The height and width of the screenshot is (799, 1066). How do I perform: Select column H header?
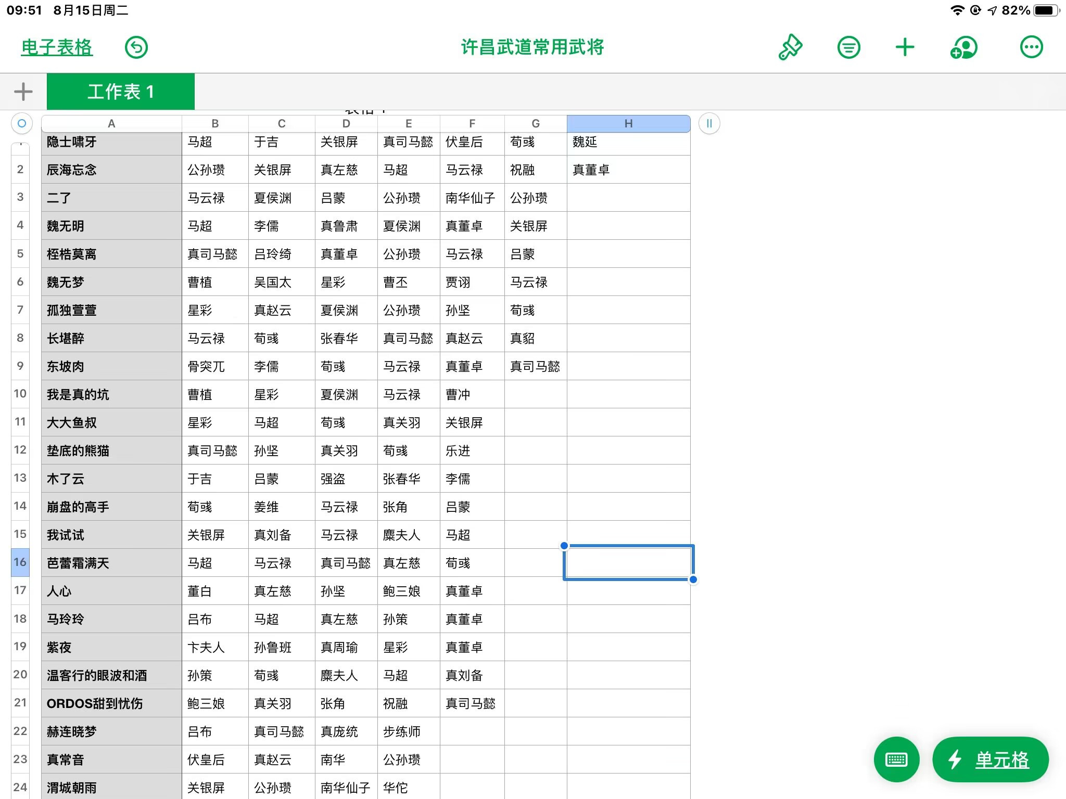(x=628, y=123)
